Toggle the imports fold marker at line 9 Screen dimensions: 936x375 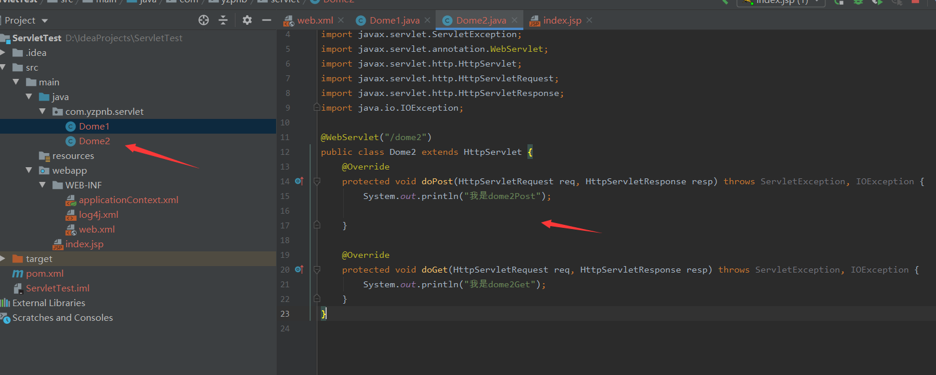click(x=317, y=108)
